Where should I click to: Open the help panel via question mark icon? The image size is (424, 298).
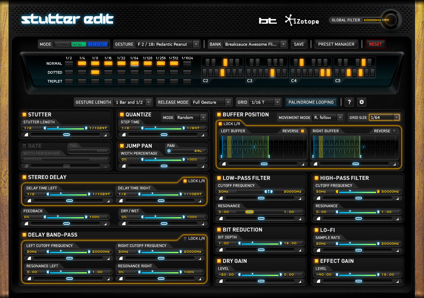click(x=349, y=102)
